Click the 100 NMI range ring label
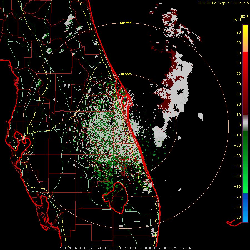 126,23
